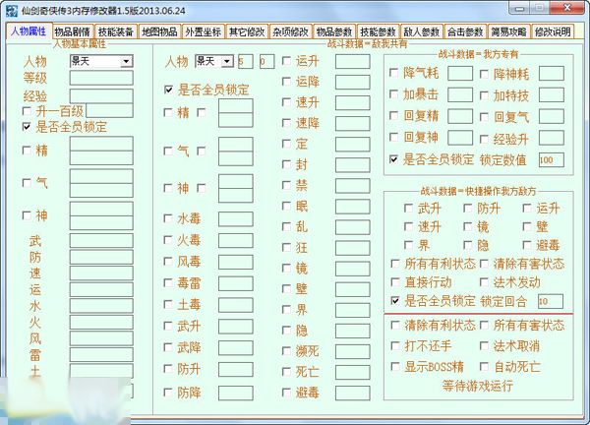Enable the 禁 status checkbox

pyautogui.click(x=286, y=185)
